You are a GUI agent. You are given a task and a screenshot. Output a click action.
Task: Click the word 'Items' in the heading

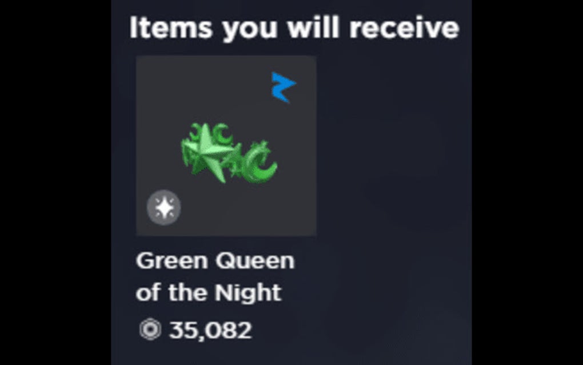click(171, 27)
